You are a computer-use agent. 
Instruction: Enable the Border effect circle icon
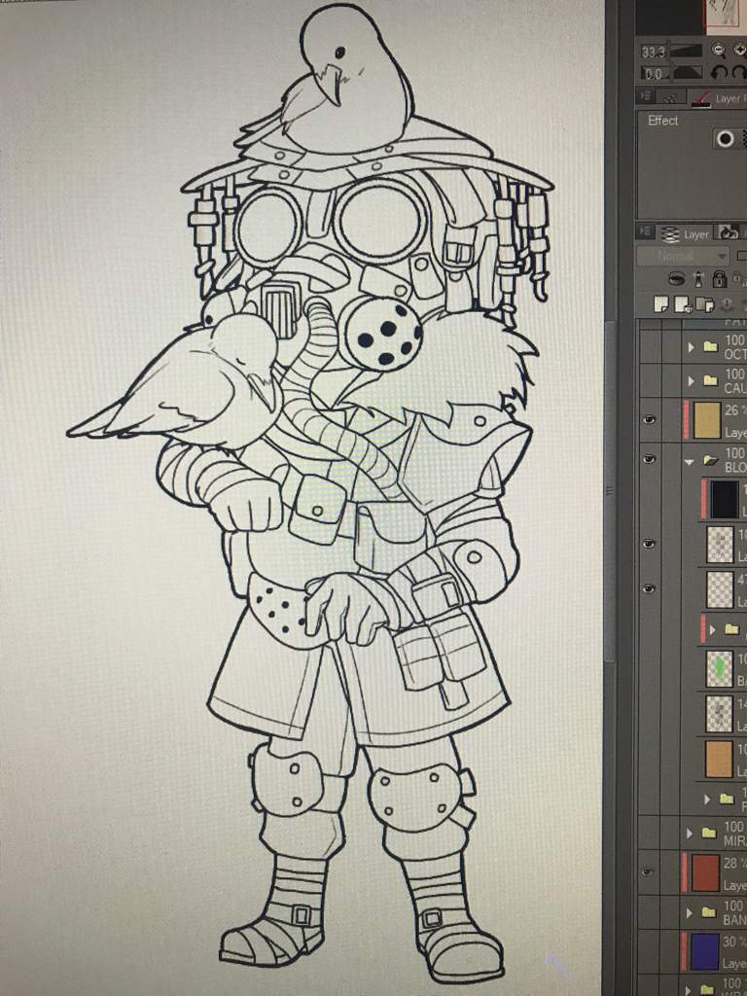coord(725,138)
